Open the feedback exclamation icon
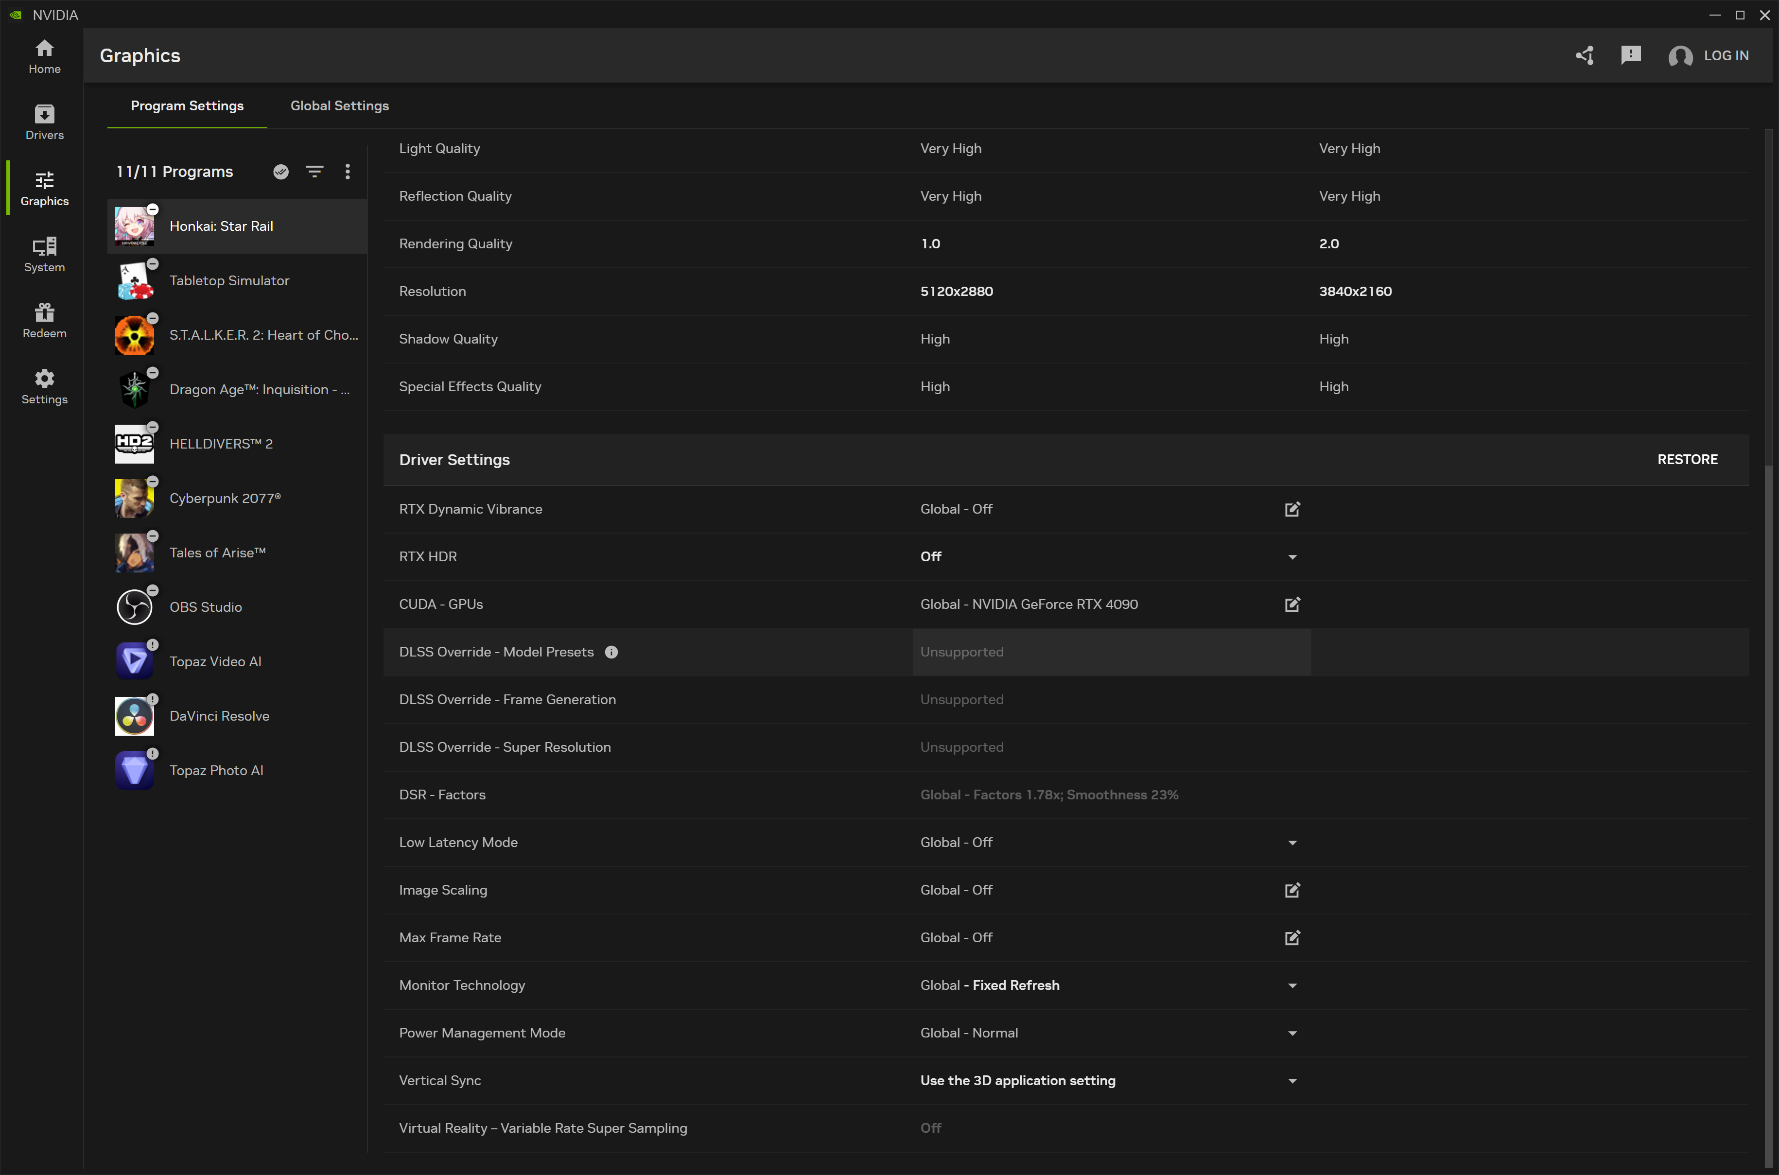1779x1175 pixels. click(x=1631, y=55)
